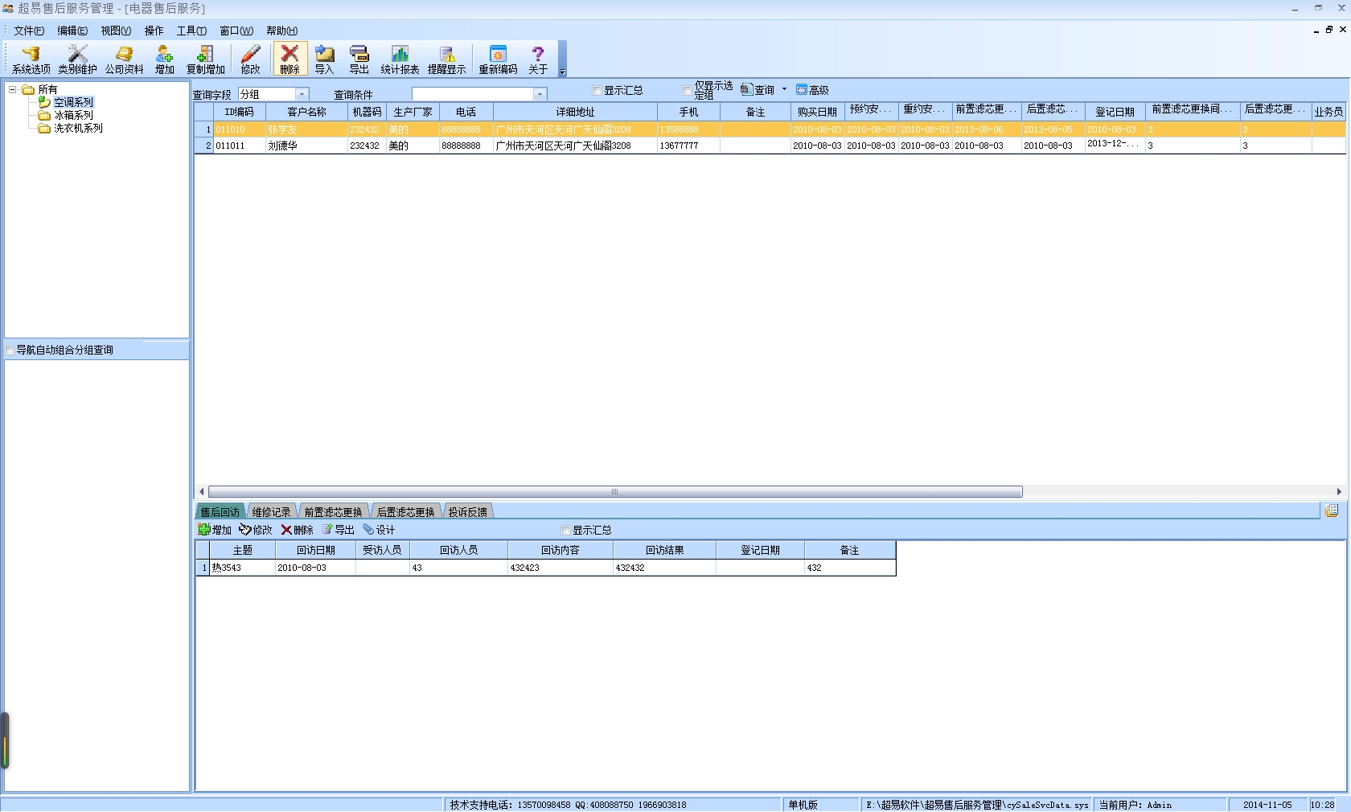Screen dimensions: 1351x812
Task: Open the 查询字段 dropdown showing 分组
Action: 302,95
